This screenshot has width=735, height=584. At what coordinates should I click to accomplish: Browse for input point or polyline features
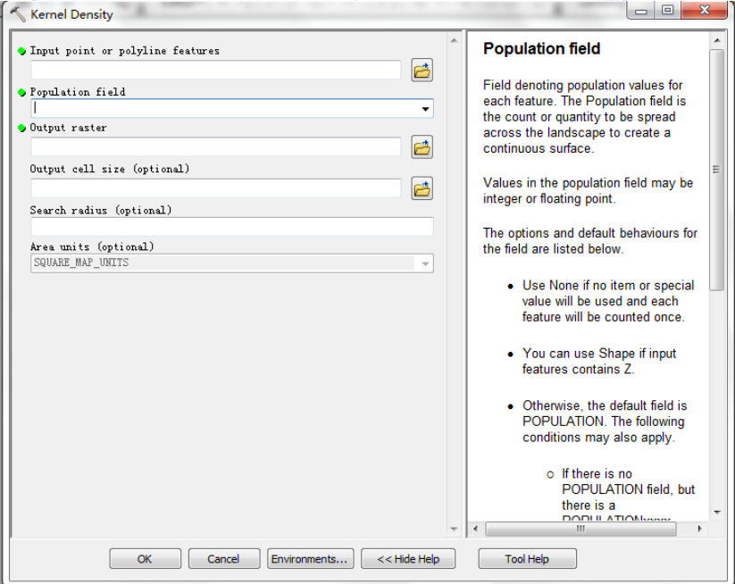(x=422, y=71)
